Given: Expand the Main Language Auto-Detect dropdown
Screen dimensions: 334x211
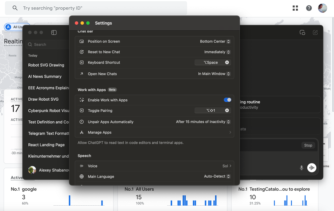Looking at the screenshot, I should [x=217, y=177].
